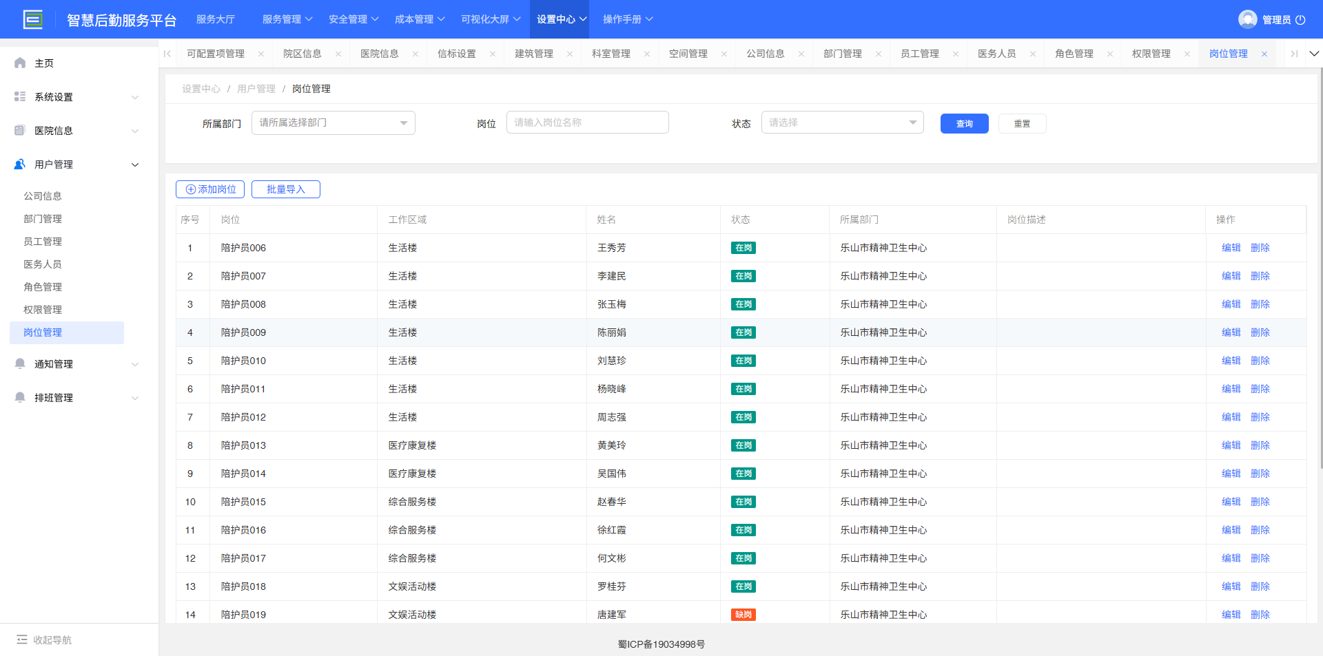This screenshot has height=656, width=1323.
Task: Close the 岗位管理 tab
Action: 1264,54
